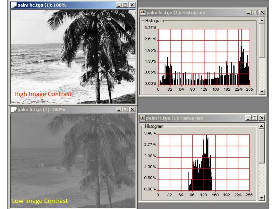Close the palm lc.tga image window
278x209 pixels.
pyautogui.click(x=132, y=109)
